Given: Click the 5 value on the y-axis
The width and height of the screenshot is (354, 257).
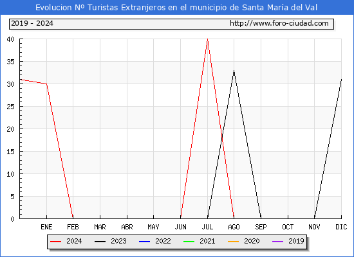Looking at the screenshot, I should point(12,197).
